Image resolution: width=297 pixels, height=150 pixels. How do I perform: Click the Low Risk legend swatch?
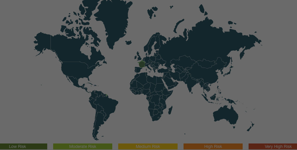tap(23, 146)
